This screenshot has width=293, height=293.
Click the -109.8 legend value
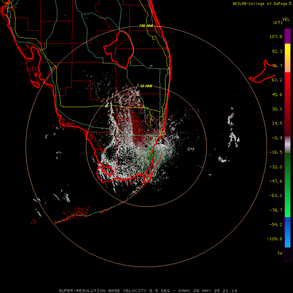274,239
